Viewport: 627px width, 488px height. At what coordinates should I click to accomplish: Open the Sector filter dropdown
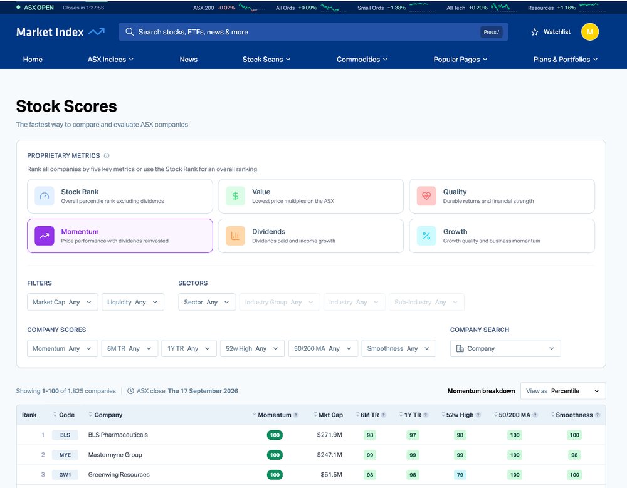[x=207, y=302]
